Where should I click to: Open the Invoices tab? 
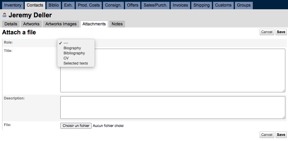(x=180, y=5)
